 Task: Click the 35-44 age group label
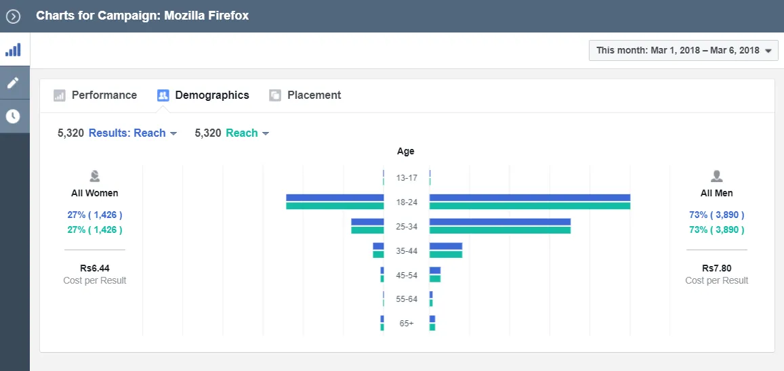click(406, 250)
